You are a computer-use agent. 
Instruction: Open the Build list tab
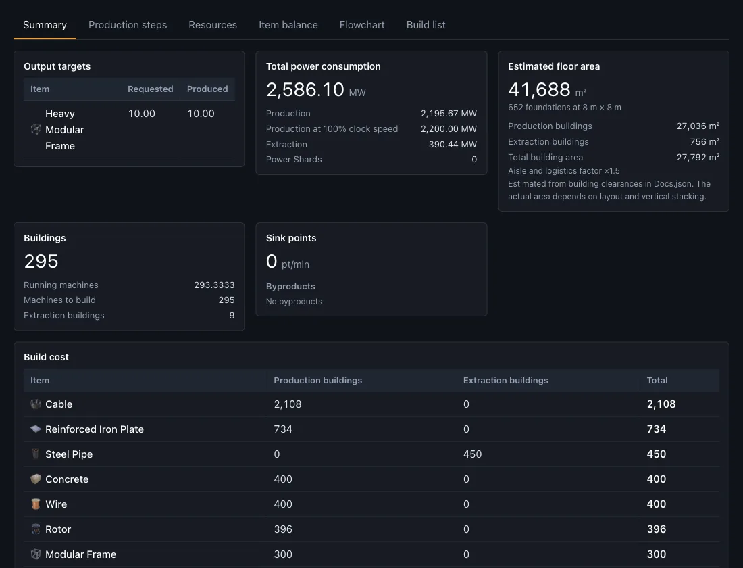426,24
